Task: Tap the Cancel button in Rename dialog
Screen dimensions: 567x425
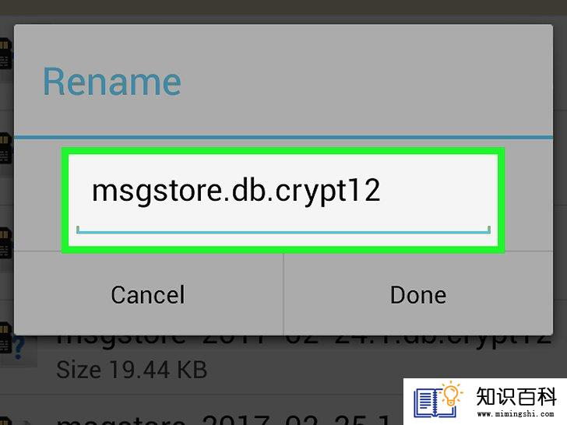Action: tap(148, 294)
